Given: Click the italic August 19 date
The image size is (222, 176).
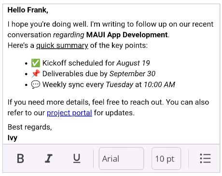Looking at the screenshot, I should pyautogui.click(x=133, y=63).
